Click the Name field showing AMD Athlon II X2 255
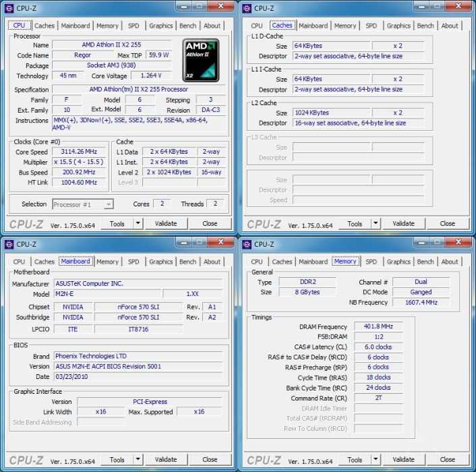Screen dimensions: 476x472 [112, 45]
